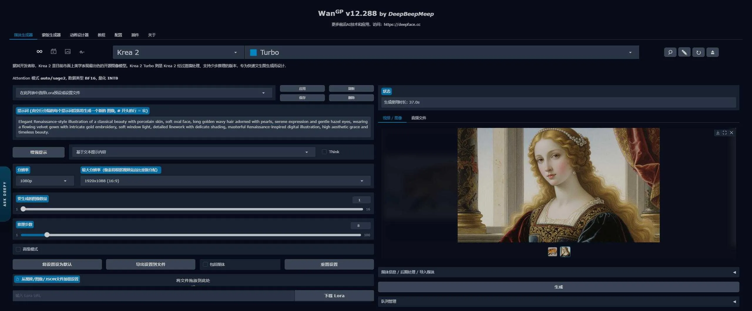Click into the prompt text area

(x=193, y=127)
